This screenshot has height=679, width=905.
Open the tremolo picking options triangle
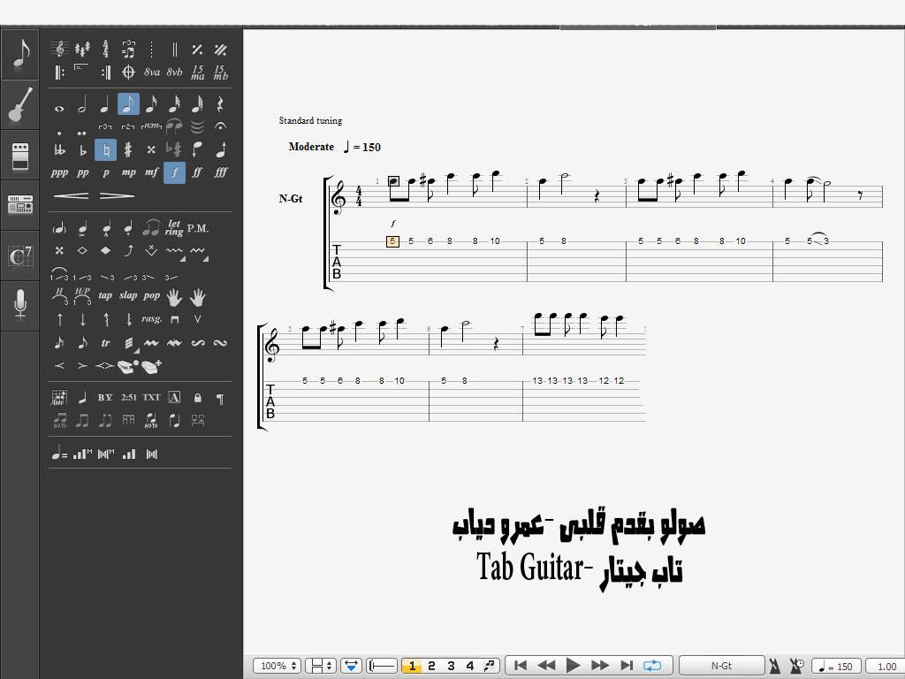(137, 351)
